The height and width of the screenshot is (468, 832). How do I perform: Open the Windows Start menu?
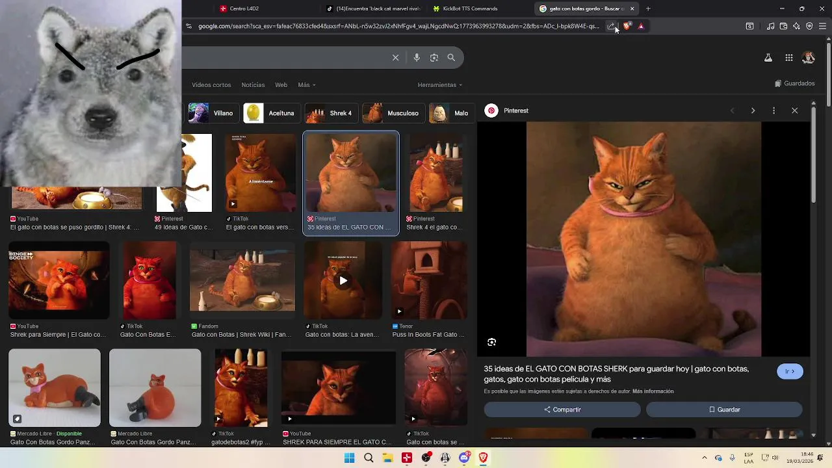tap(349, 458)
